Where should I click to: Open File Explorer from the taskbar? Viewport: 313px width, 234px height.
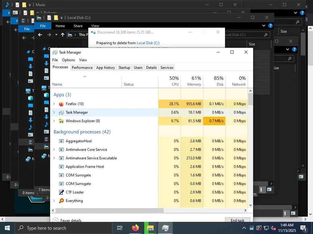click(x=150, y=228)
